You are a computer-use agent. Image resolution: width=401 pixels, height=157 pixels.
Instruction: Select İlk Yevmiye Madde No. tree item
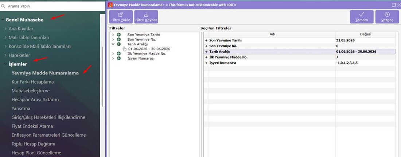pyautogui.click(x=147, y=53)
